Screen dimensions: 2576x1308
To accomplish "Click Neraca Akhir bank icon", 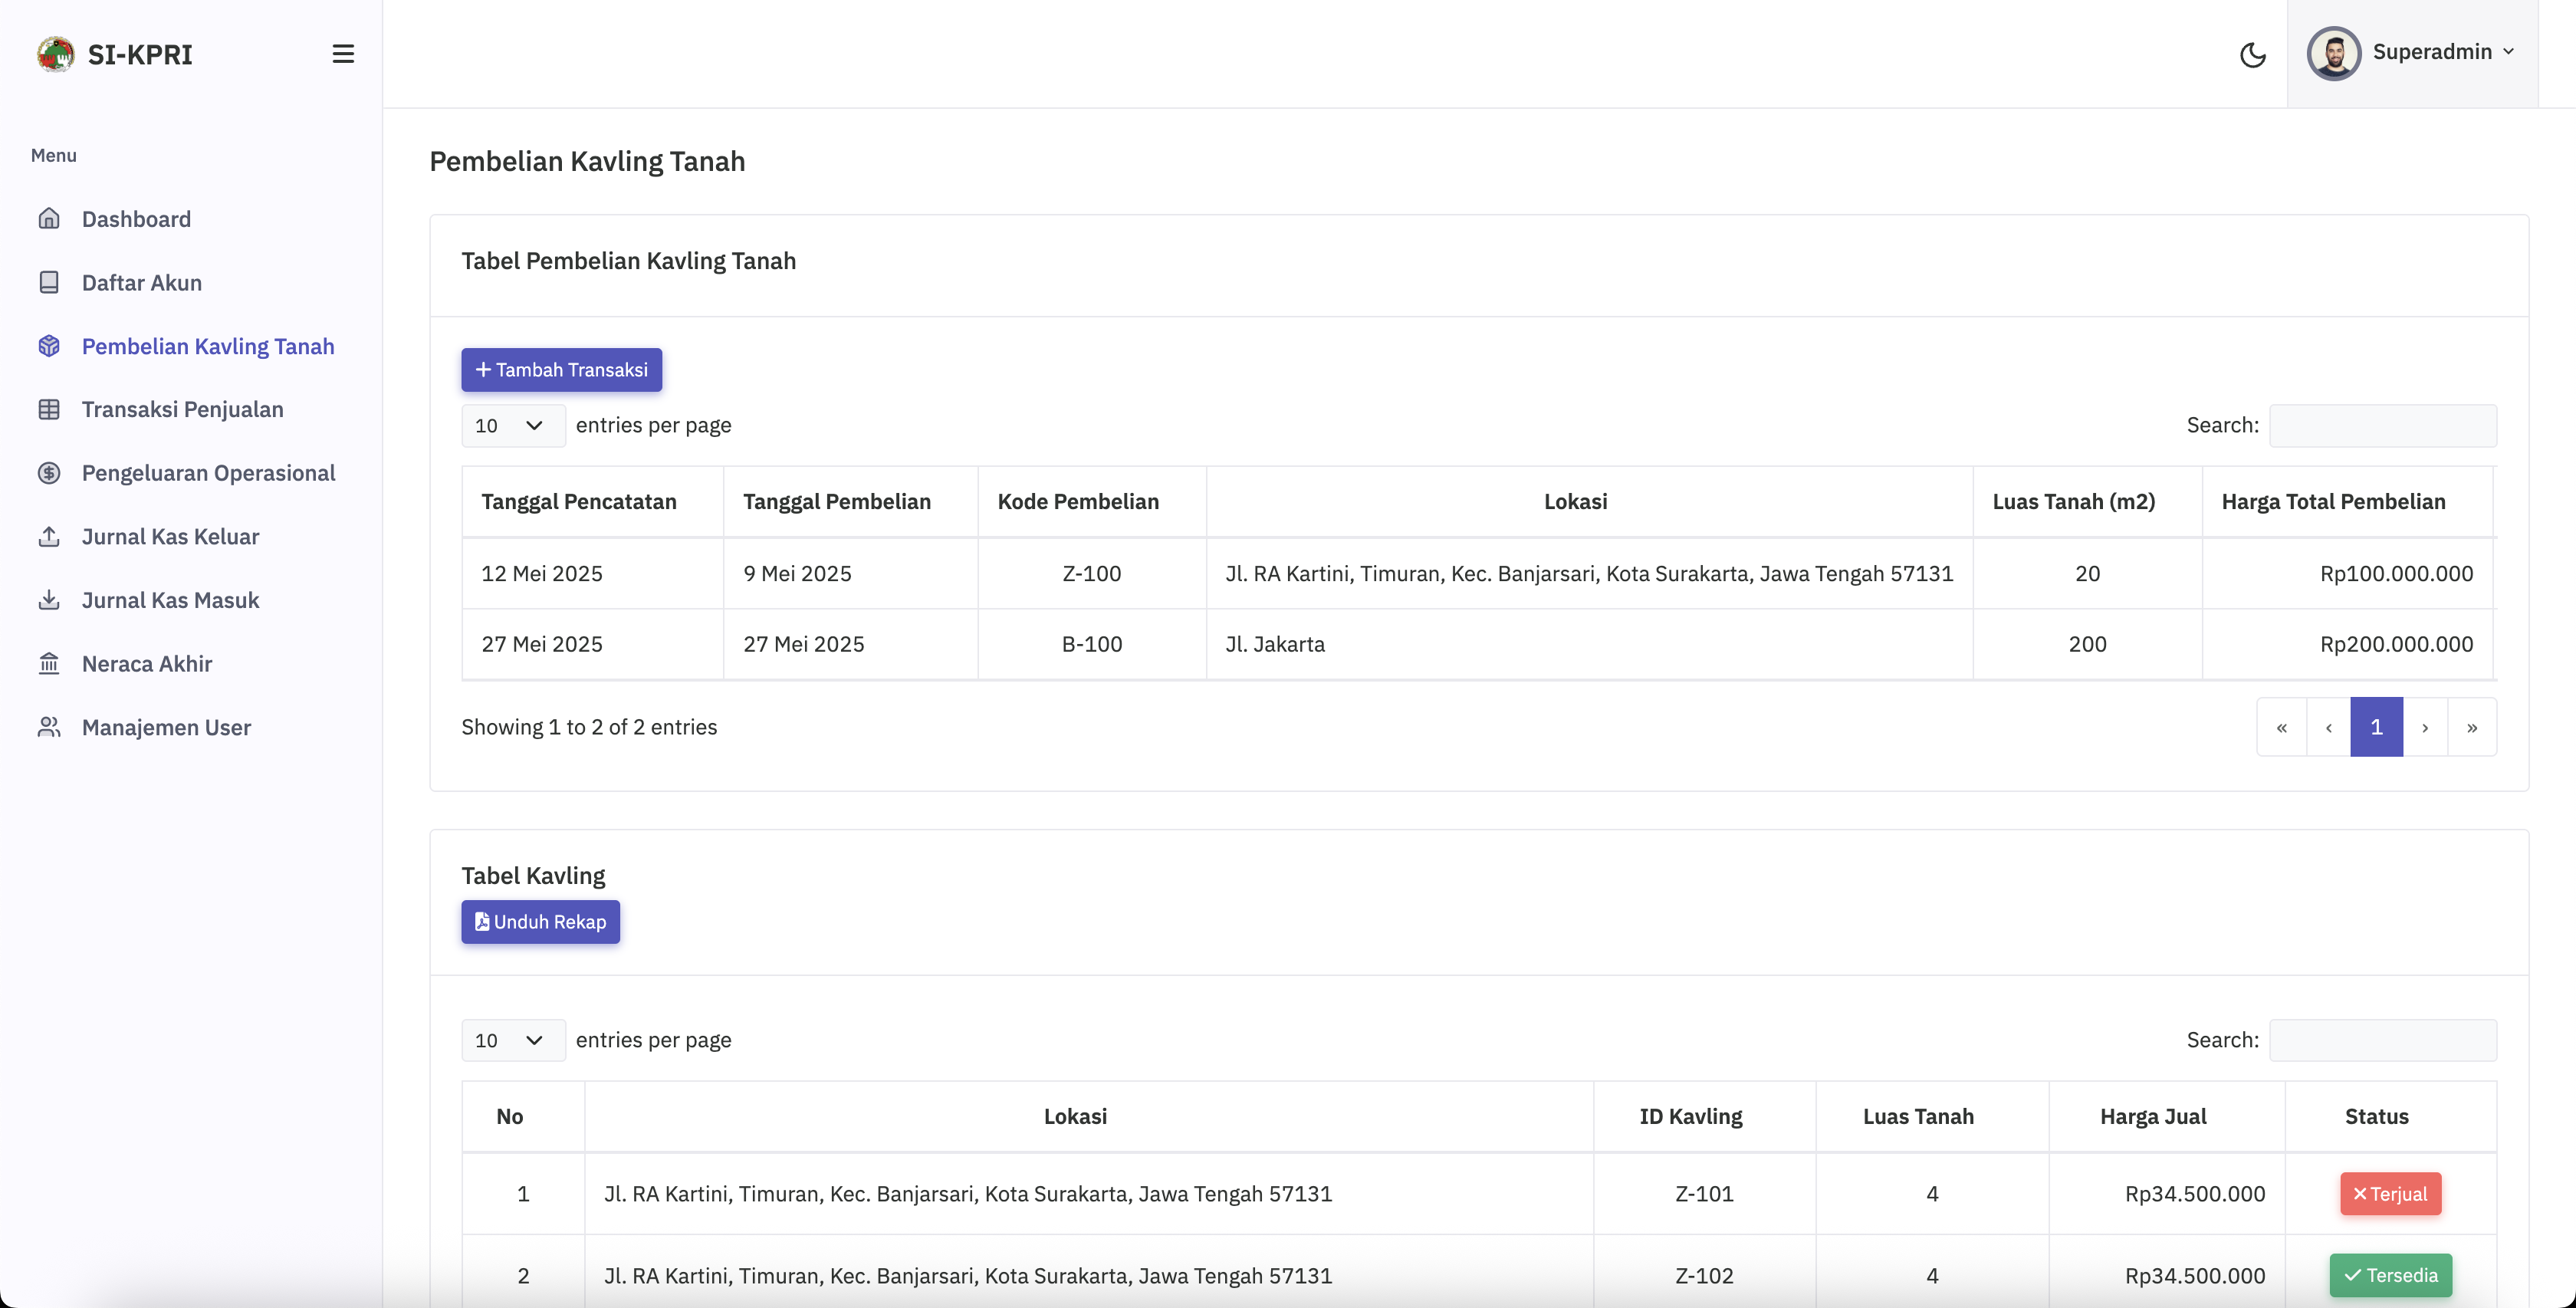I will pyautogui.click(x=49, y=663).
